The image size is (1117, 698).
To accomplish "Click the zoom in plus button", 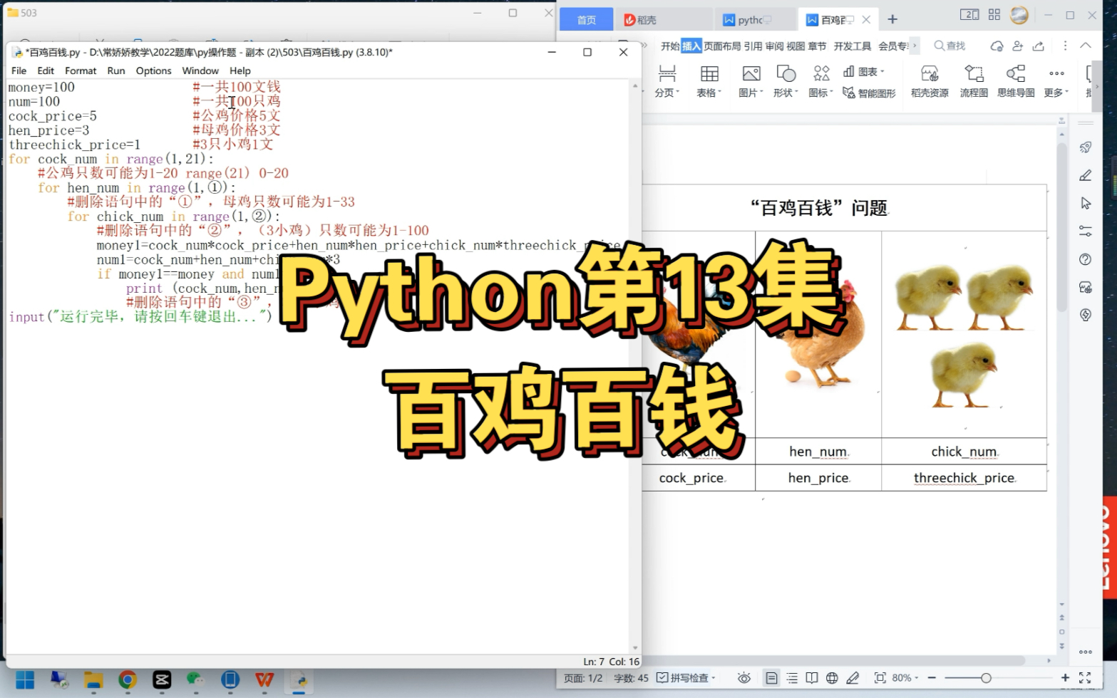I will (1065, 678).
